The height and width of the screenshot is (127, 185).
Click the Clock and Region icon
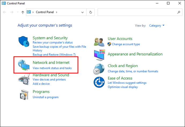click(99, 69)
